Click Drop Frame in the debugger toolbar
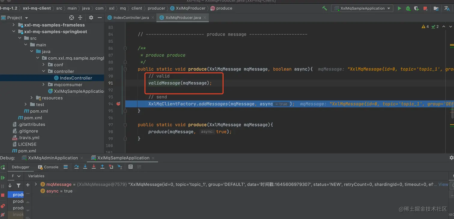The height and width of the screenshot is (219, 454). pos(111,167)
